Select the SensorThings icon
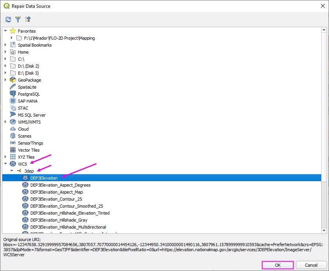This screenshot has height=271, width=329. click(13, 143)
